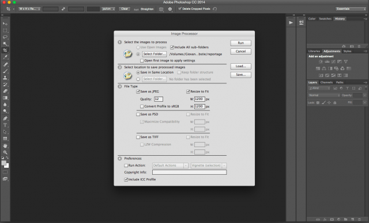Viewport: 369px width, 223px height.
Task: Select the History Brush tool
Action: 5,84
